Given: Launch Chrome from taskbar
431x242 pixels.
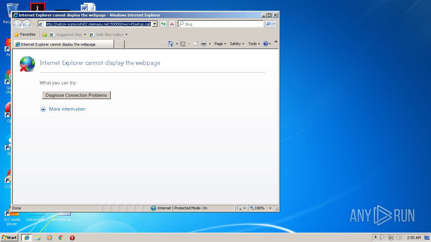Looking at the screenshot, I should tap(61, 238).
